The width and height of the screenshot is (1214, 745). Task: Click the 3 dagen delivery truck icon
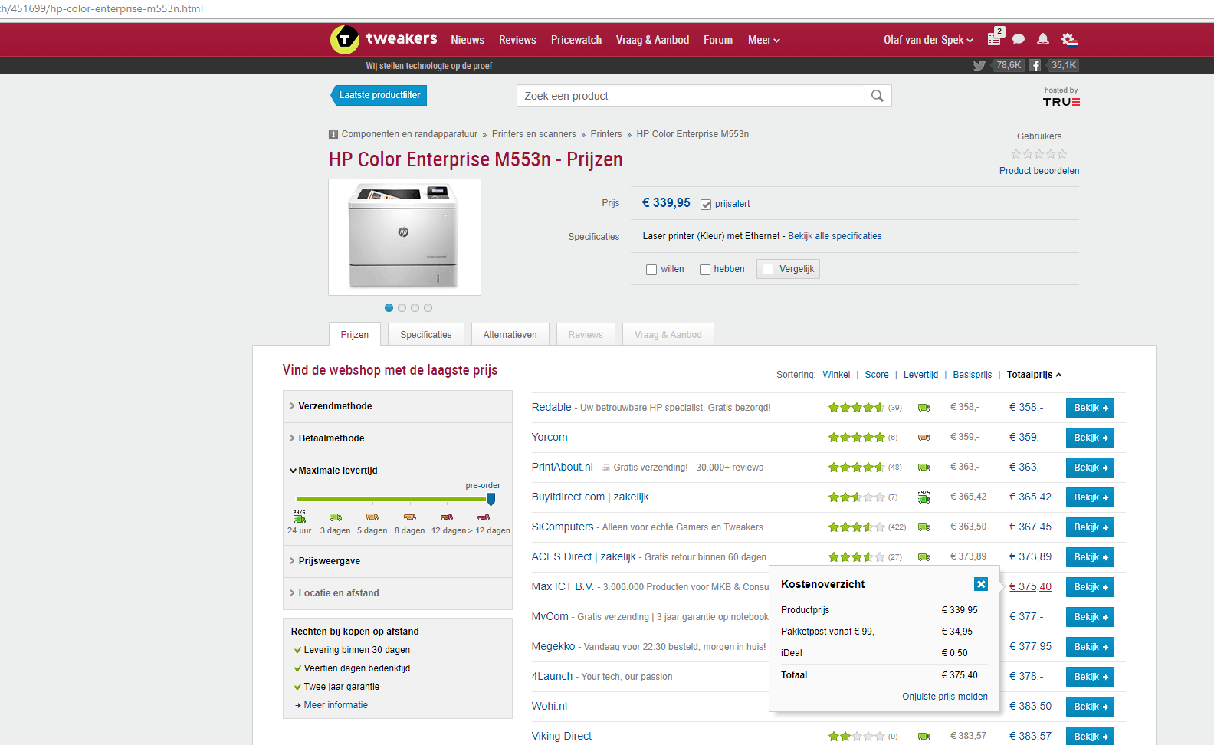coord(336,517)
